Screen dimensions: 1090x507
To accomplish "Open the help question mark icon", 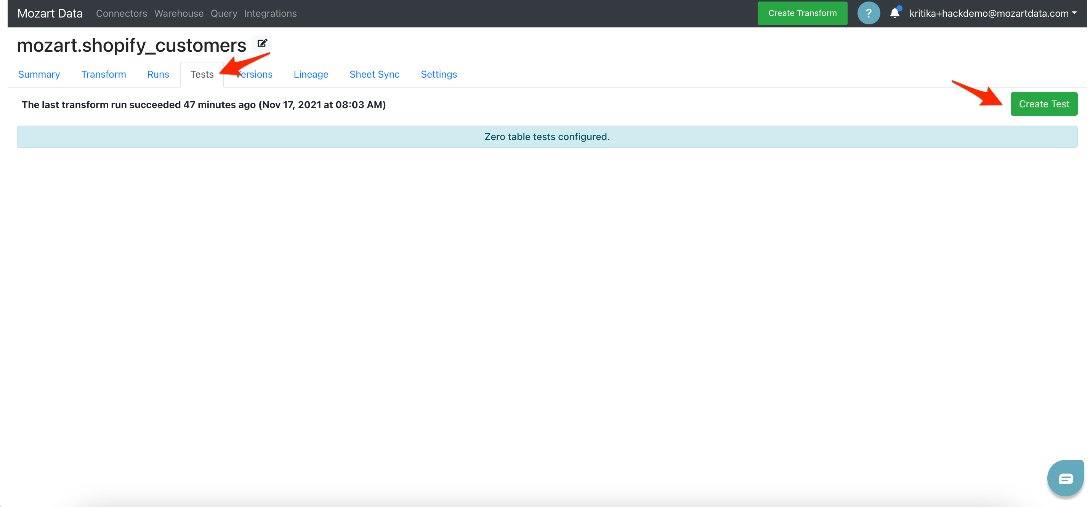I will (868, 14).
